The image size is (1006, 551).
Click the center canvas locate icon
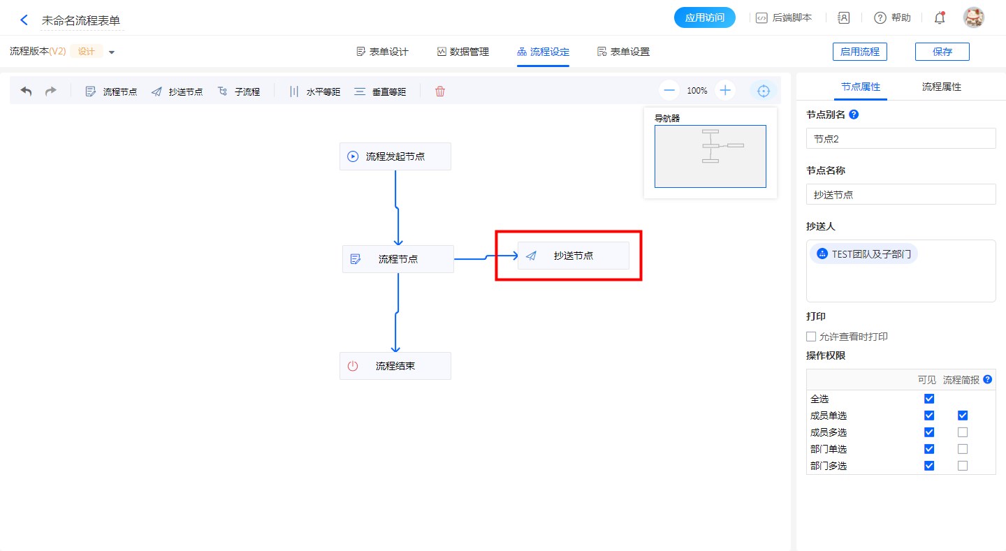tap(764, 91)
